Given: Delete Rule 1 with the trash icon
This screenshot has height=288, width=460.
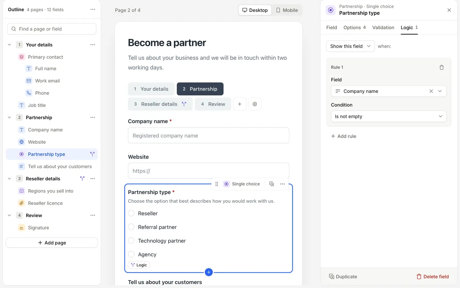Looking at the screenshot, I should pyautogui.click(x=442, y=67).
